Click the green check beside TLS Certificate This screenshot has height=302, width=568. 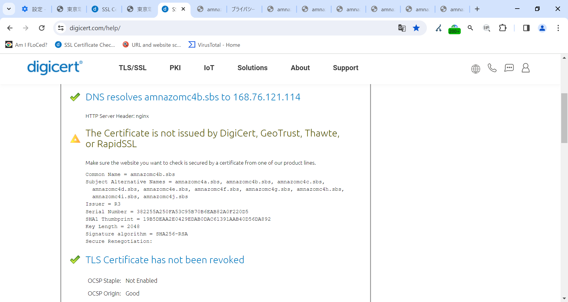(x=75, y=260)
